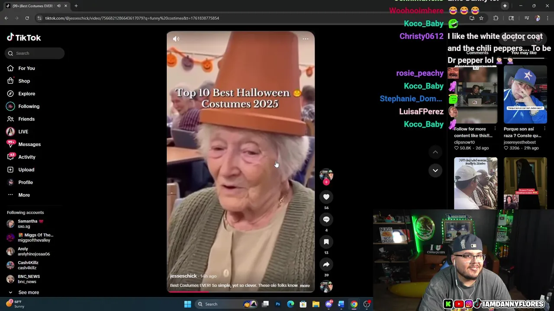Open a new browser tab
This screenshot has height=311, width=554.
coord(76,6)
